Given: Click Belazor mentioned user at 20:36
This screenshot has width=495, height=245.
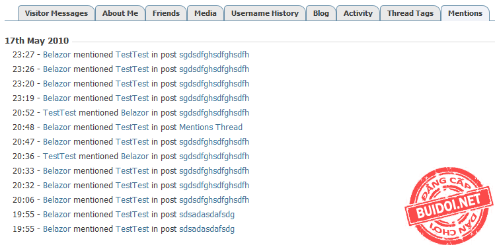Looking at the screenshot, I should coord(135,156).
